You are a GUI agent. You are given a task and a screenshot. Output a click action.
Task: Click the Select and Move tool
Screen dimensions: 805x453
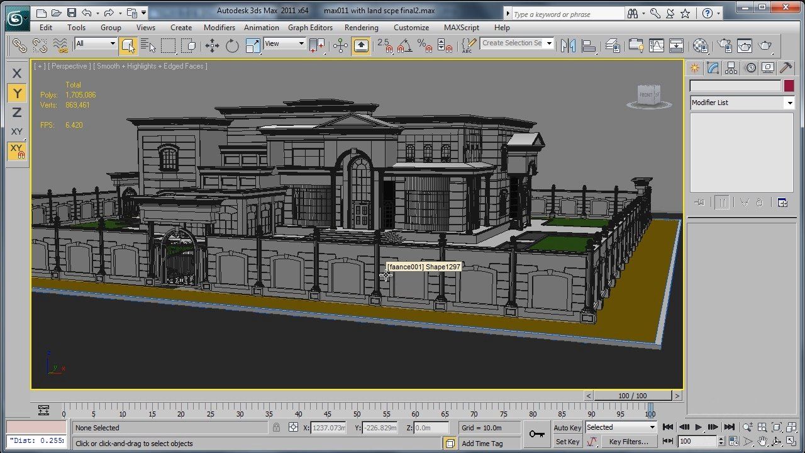212,45
